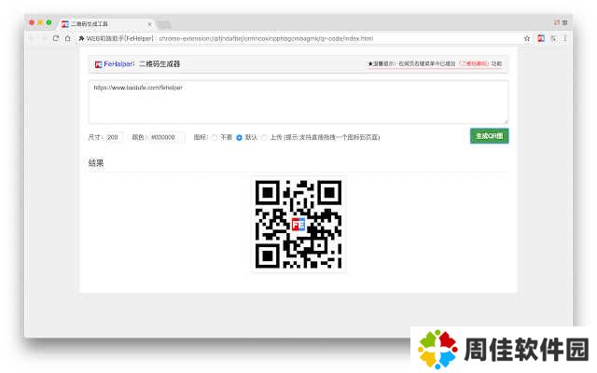Click the FeHelper logo icon in header
Screen dimensions: 597x373
[98, 64]
